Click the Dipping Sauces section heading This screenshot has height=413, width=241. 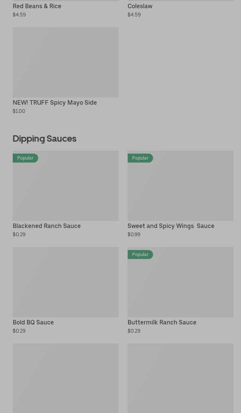click(x=45, y=139)
